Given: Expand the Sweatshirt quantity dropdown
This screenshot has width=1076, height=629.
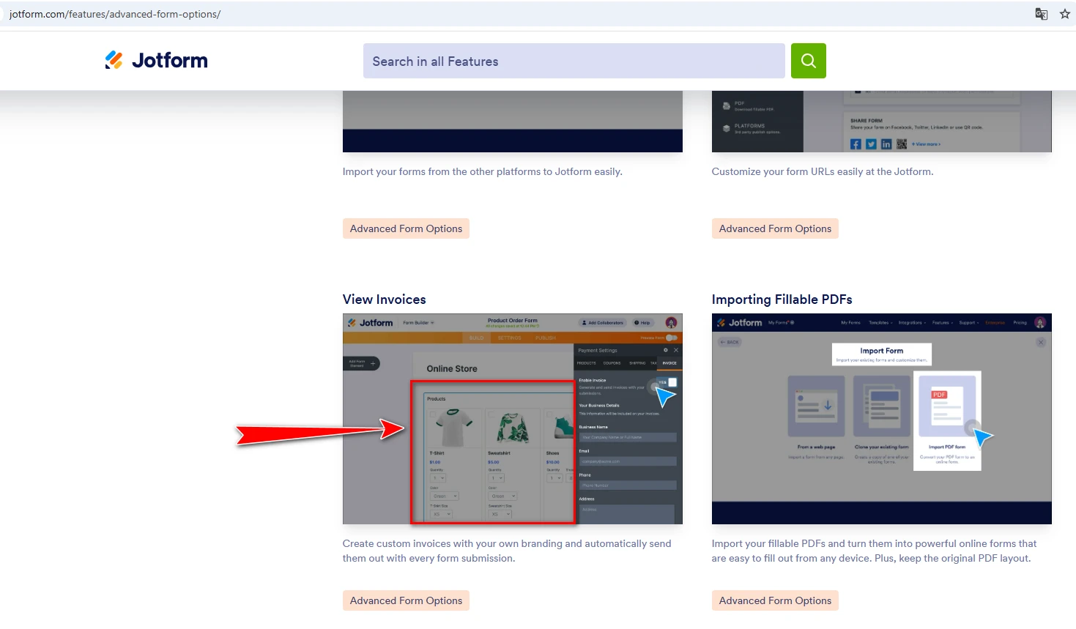Looking at the screenshot, I should [x=497, y=478].
